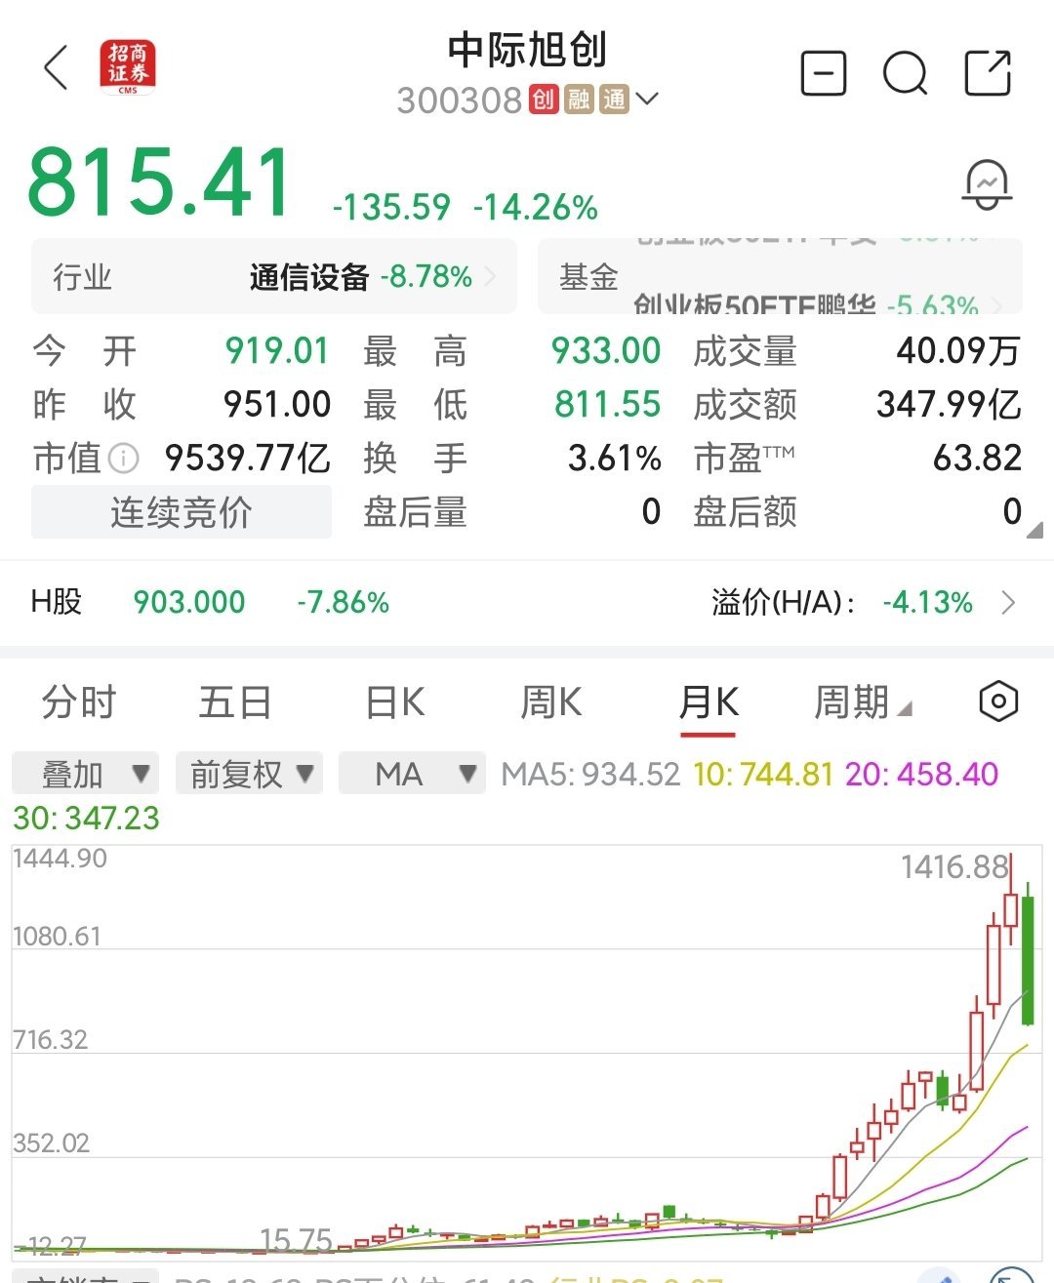1054x1283 pixels.
Task: Tap the 市值 9539.77亿 value
Action: [x=247, y=458]
